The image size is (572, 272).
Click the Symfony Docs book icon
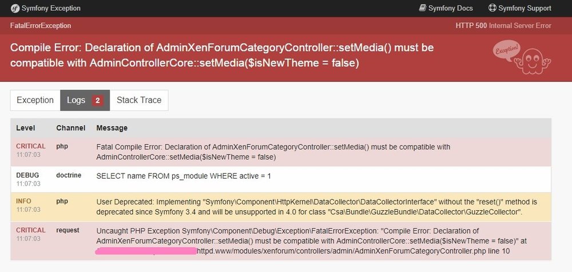coord(423,8)
